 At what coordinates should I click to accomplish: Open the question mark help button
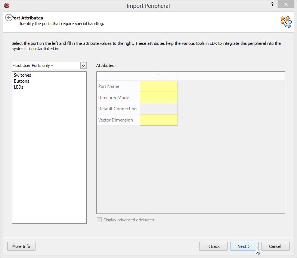click(272, 4)
